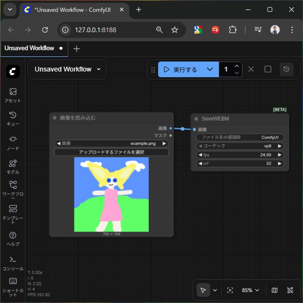Open the 85% zoom level dropdown
Image resolution: width=303 pixels, height=303 pixels.
[x=250, y=290]
